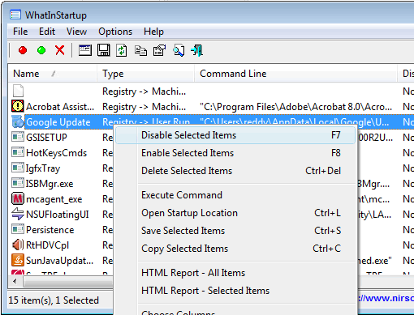Select Save Selected Items from context menu
Viewport: 414px width, 315px height.
tap(235, 231)
